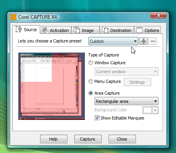The height and width of the screenshot is (153, 176).
Task: Open the Activation tab
Action: coord(56,30)
